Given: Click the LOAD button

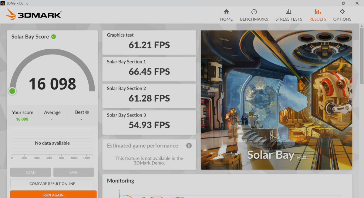Looking at the screenshot, I should pyautogui.click(x=31, y=172).
